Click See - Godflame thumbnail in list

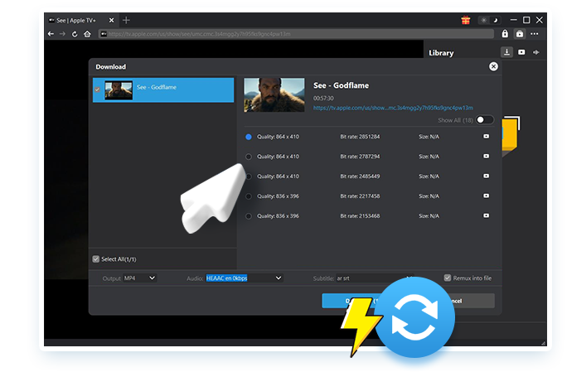[x=119, y=90]
